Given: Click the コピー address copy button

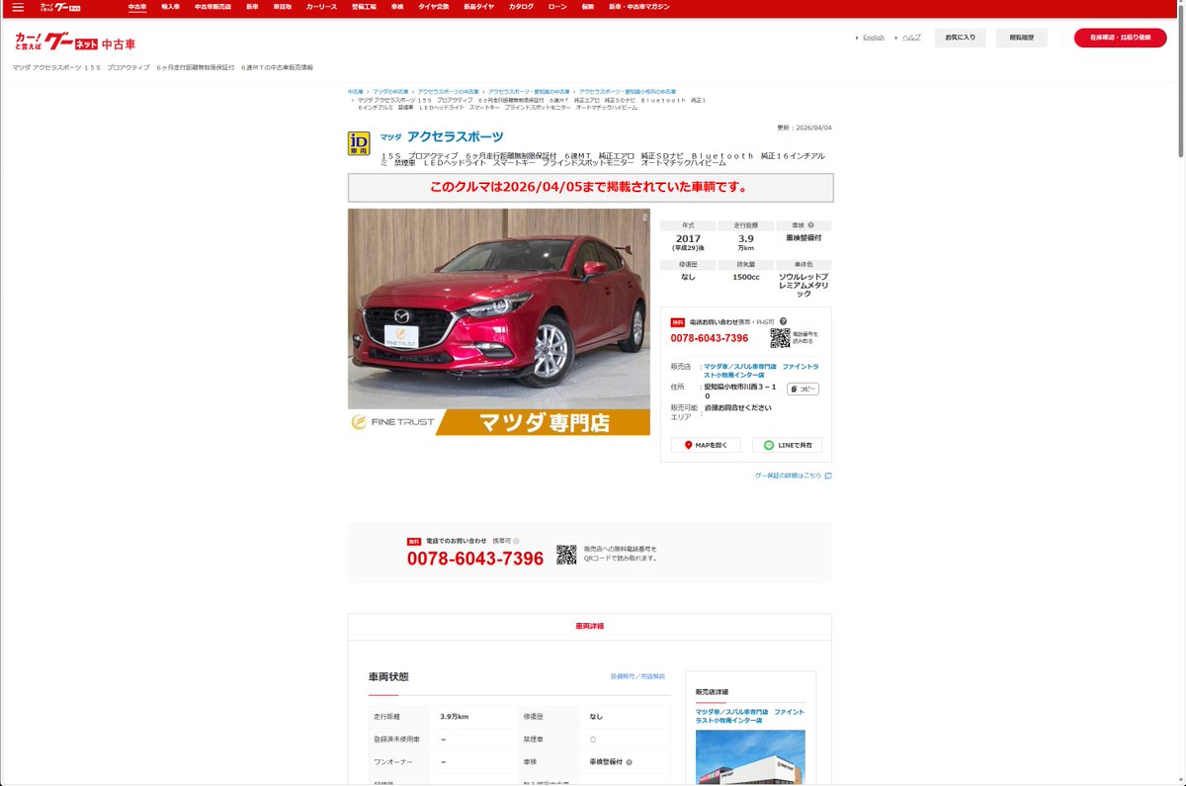Looking at the screenshot, I should click(x=803, y=389).
